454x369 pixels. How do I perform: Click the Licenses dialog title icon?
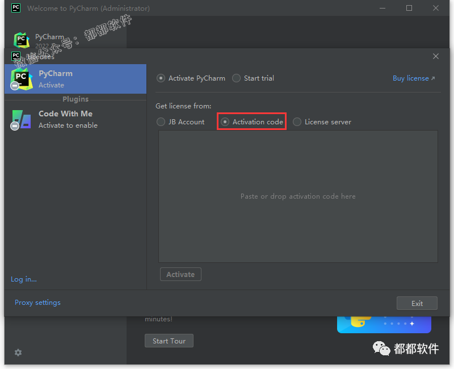tap(16, 56)
